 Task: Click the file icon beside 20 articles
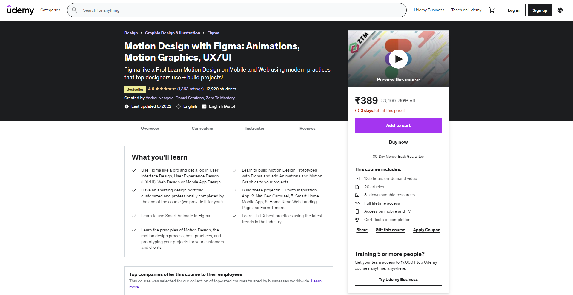tap(357, 187)
